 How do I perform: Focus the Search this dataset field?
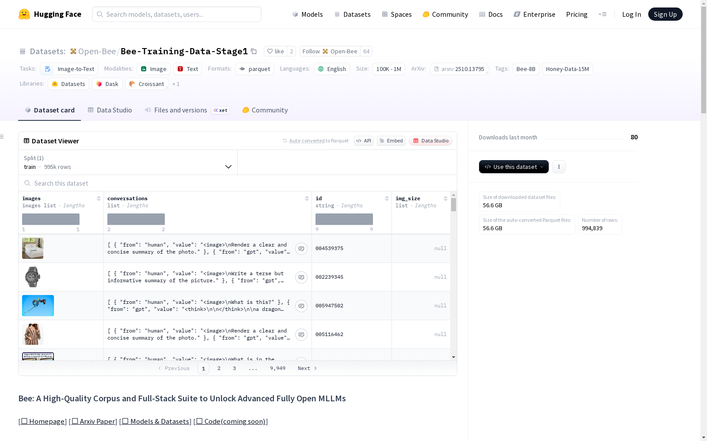click(238, 183)
